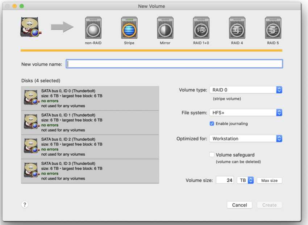This screenshot has width=308, height=225.
Task: Open help with the question mark button
Action: tap(25, 205)
